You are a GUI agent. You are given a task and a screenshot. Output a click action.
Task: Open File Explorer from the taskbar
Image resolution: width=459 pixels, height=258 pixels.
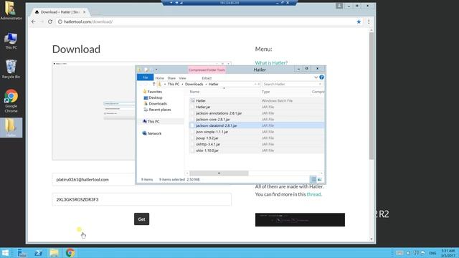55,253
